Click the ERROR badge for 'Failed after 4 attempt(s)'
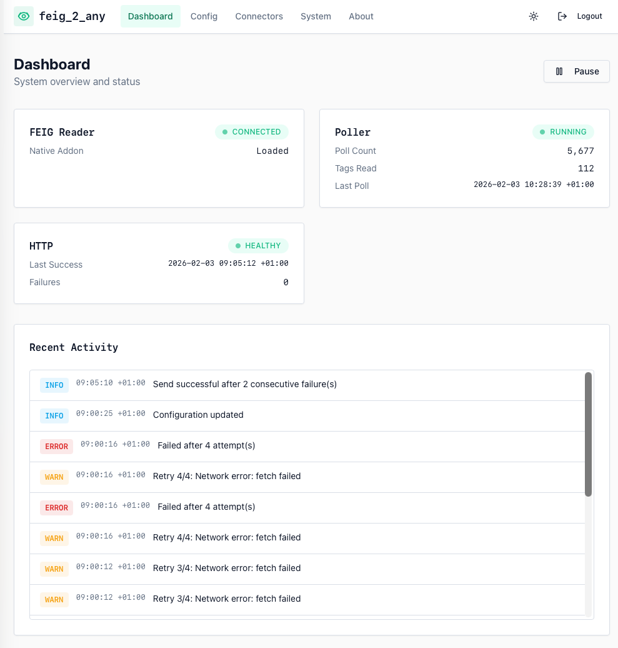618x648 pixels. (x=56, y=446)
